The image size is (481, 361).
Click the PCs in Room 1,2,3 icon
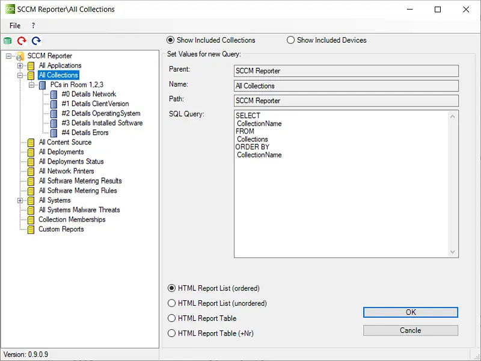pos(43,85)
